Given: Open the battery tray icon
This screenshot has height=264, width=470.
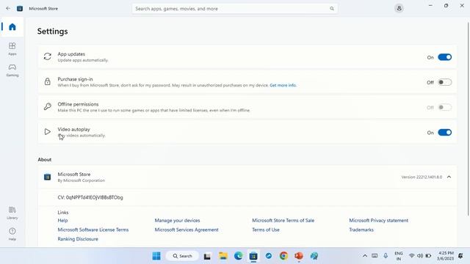Looking at the screenshot, I should (428, 256).
